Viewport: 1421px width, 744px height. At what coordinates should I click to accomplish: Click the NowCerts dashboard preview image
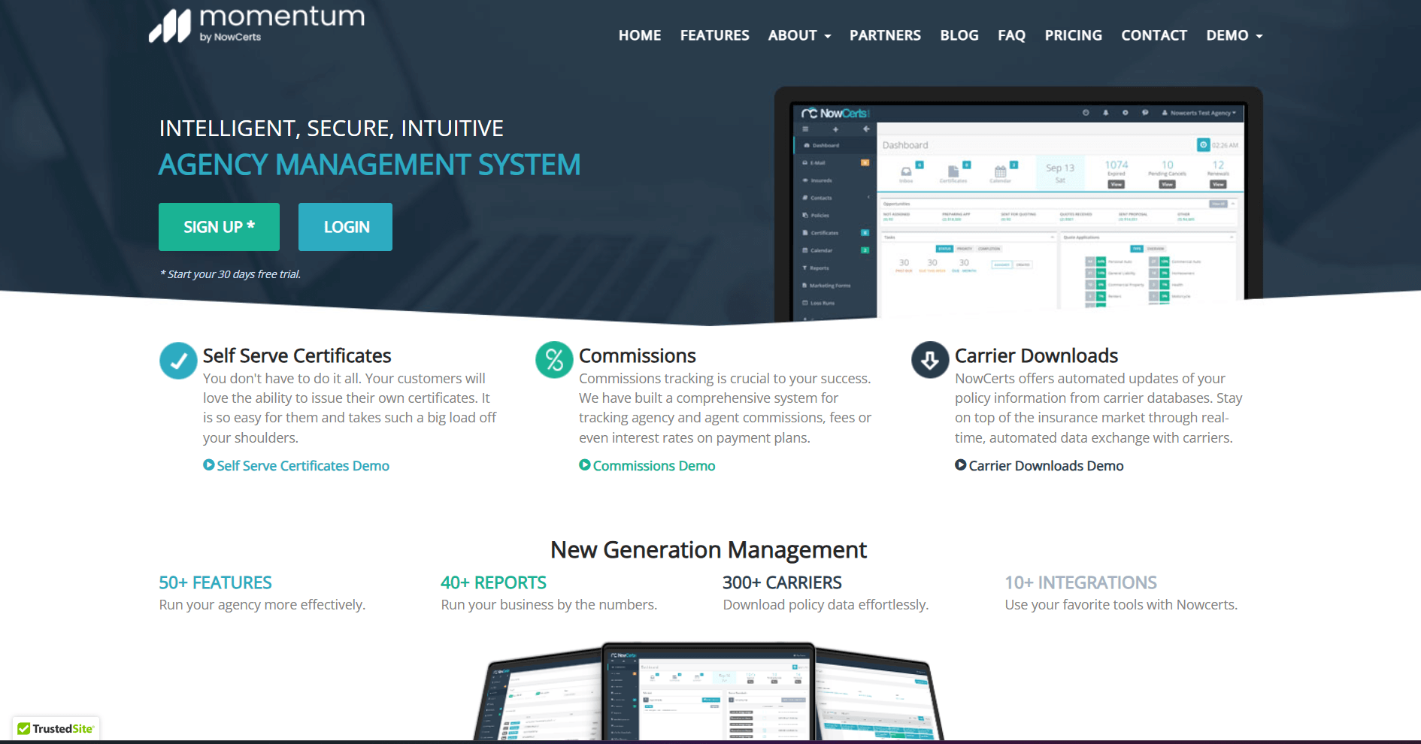1018,207
